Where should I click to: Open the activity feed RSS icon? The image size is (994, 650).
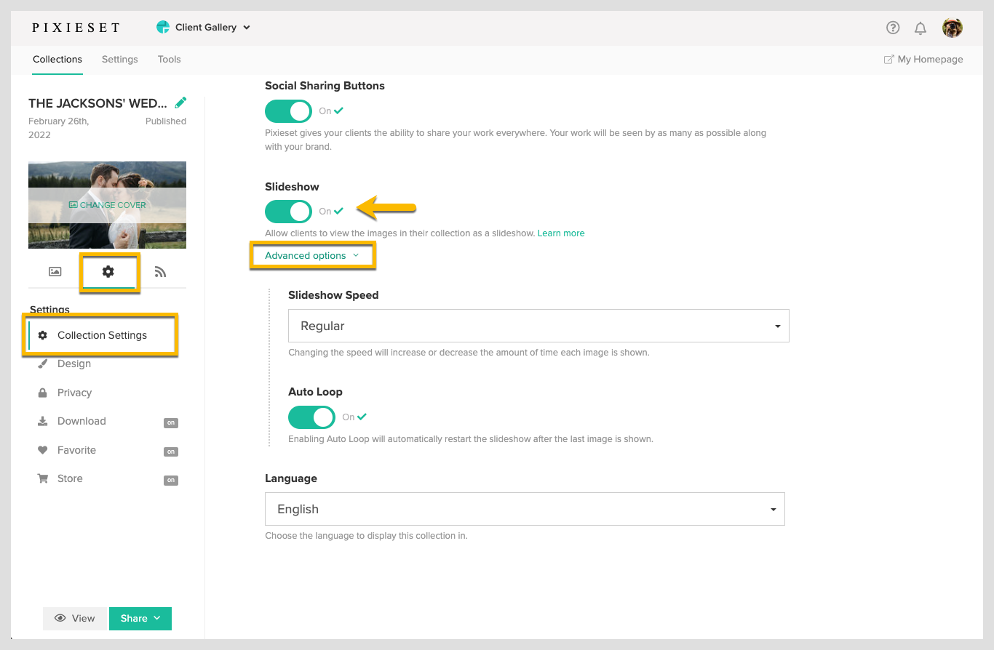click(x=161, y=271)
